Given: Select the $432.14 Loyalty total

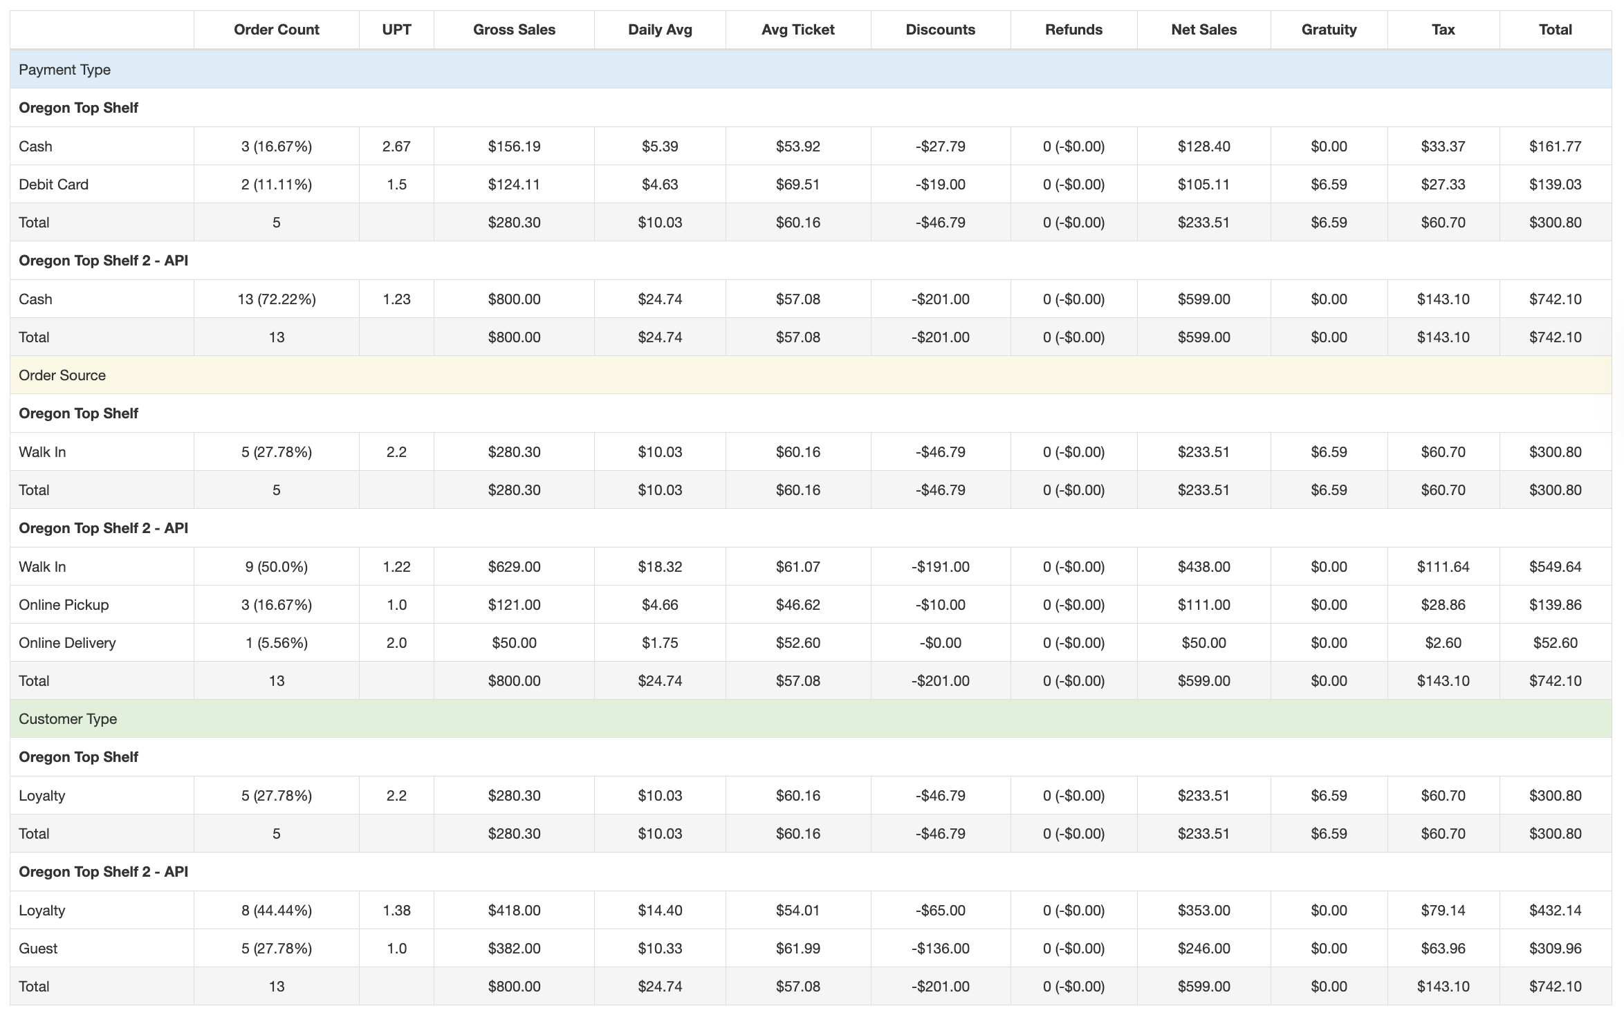Looking at the screenshot, I should [x=1555, y=910].
